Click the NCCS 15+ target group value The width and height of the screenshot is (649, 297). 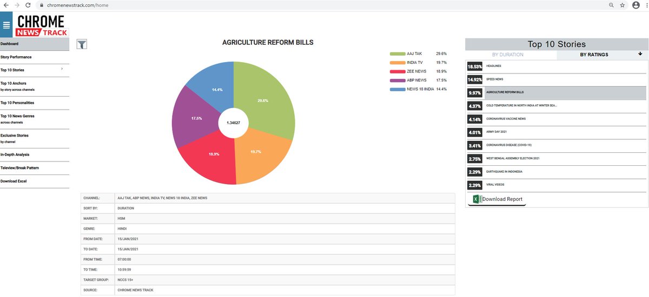(125, 280)
